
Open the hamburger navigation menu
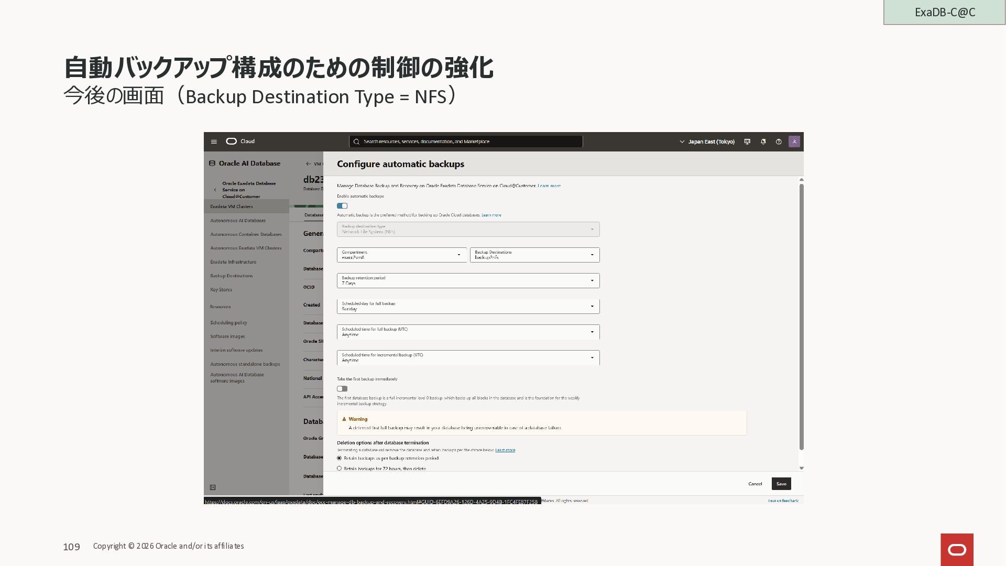point(214,141)
